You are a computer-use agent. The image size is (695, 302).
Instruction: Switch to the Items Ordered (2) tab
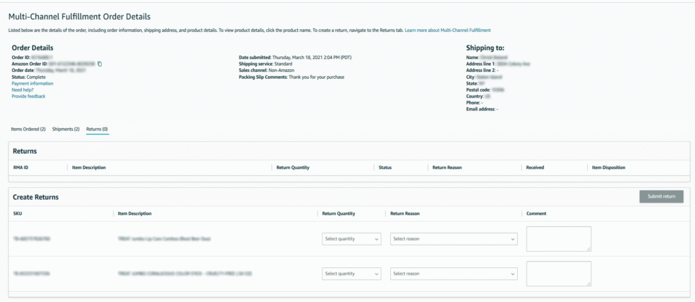[29, 129]
